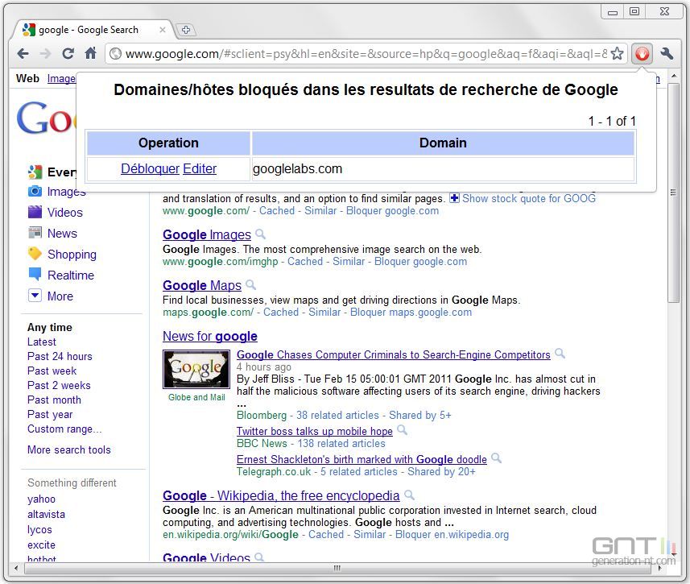Expand More search tools

(69, 449)
